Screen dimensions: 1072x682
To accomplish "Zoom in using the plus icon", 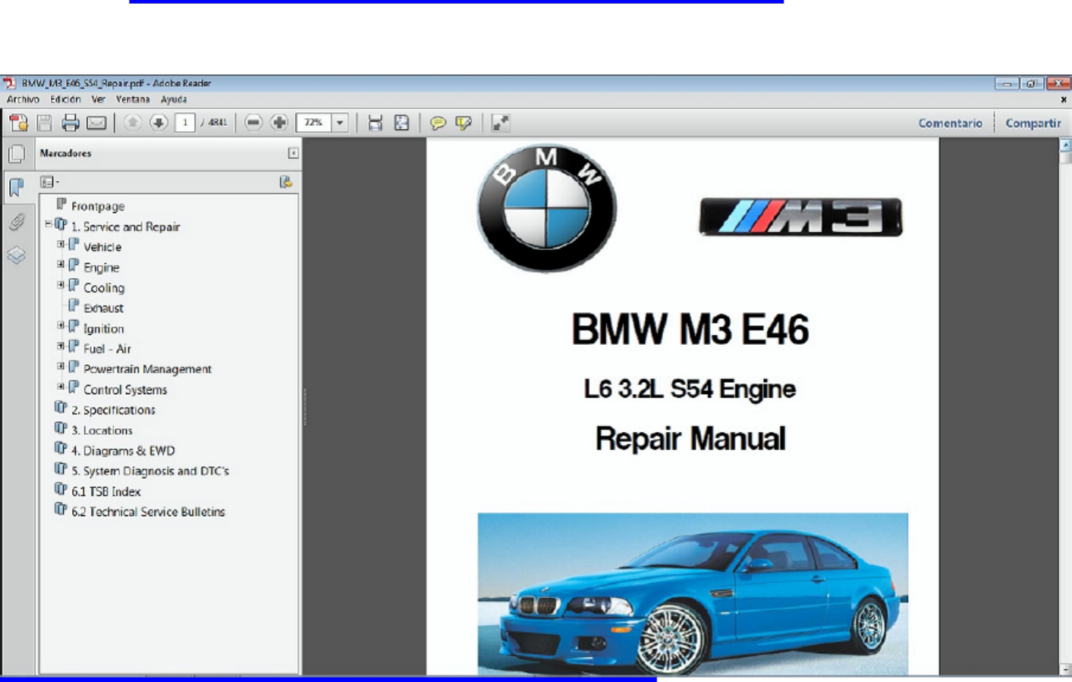I will tap(279, 123).
